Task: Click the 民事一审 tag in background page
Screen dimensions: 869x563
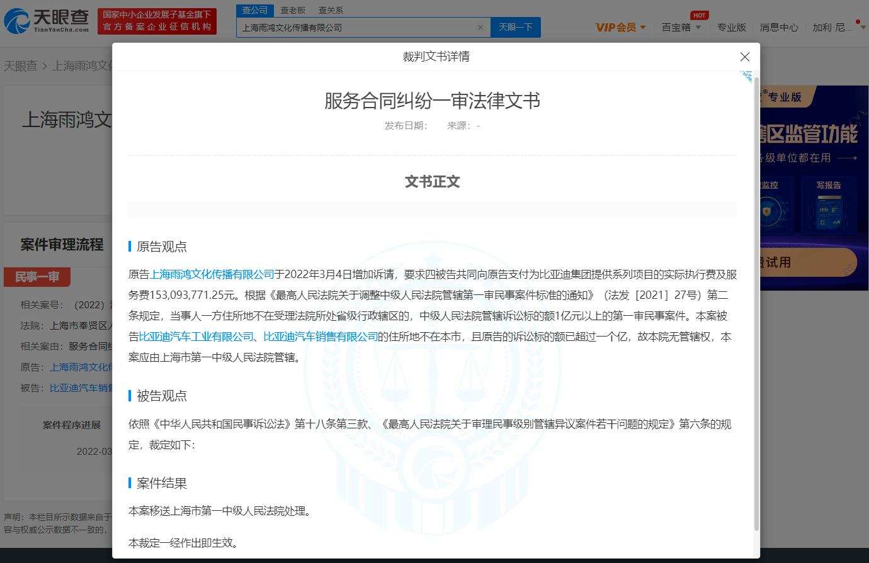Action: [x=37, y=277]
